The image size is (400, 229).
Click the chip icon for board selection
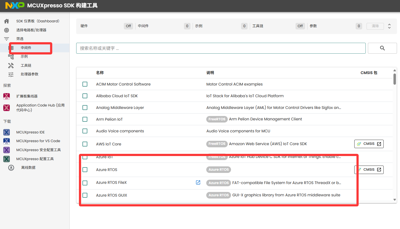[7, 30]
